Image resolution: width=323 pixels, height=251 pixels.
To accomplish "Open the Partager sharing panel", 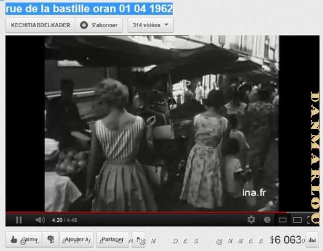I will 112,239.
